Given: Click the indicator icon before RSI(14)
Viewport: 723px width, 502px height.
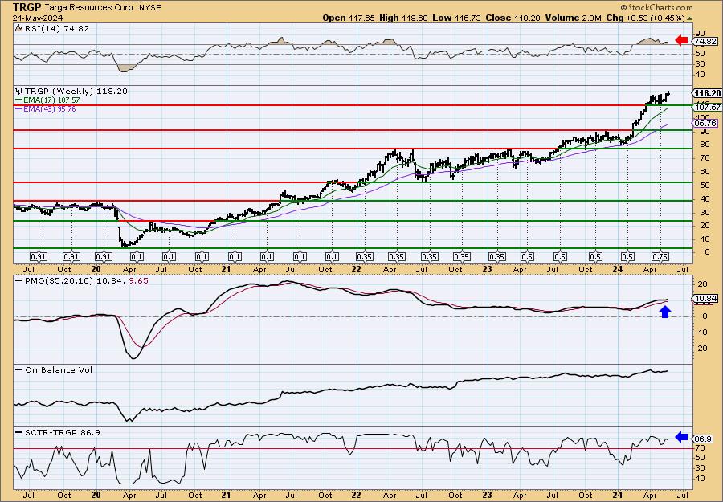Looking at the screenshot, I should [x=18, y=28].
